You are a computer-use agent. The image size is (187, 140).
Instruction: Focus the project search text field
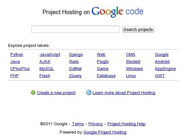click(x=75, y=29)
